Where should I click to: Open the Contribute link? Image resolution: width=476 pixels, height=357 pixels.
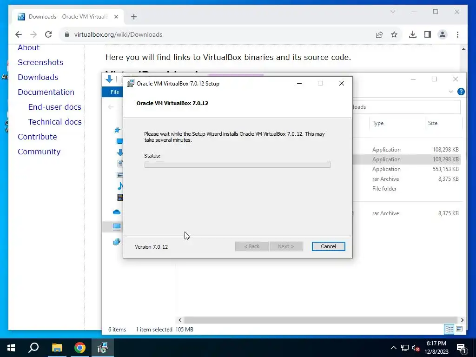point(37,137)
